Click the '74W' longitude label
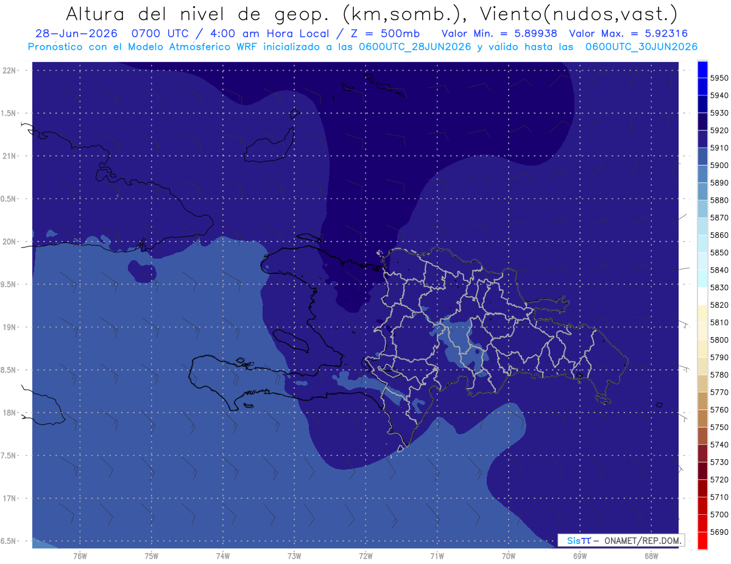 click(x=223, y=556)
